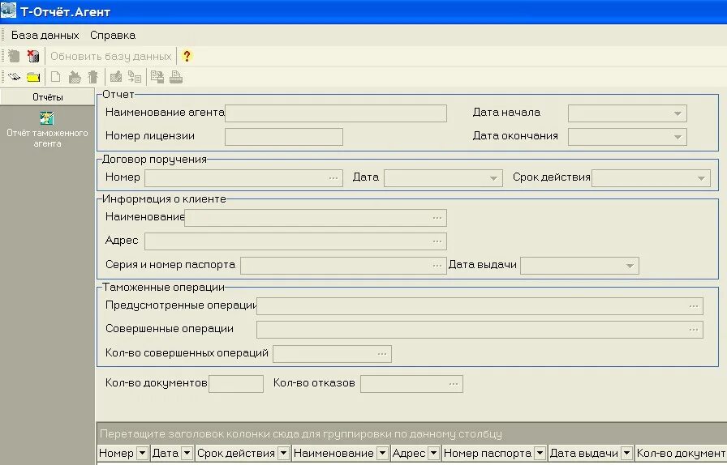
Task: Focus the Номер лицензии input field
Action: point(284,137)
